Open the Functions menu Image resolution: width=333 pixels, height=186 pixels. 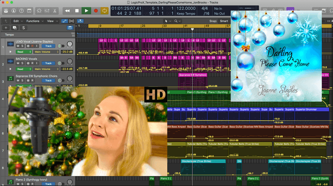tap(35, 21)
